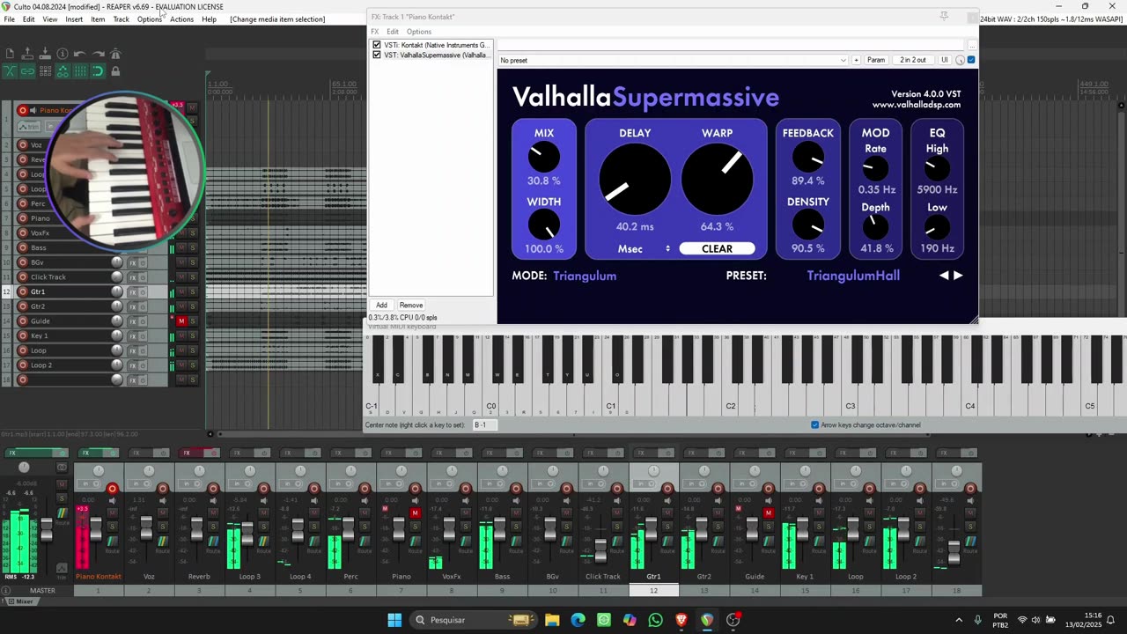Open TriangulumHall preset menu
Screen dimensions: 1127x634
tap(853, 276)
